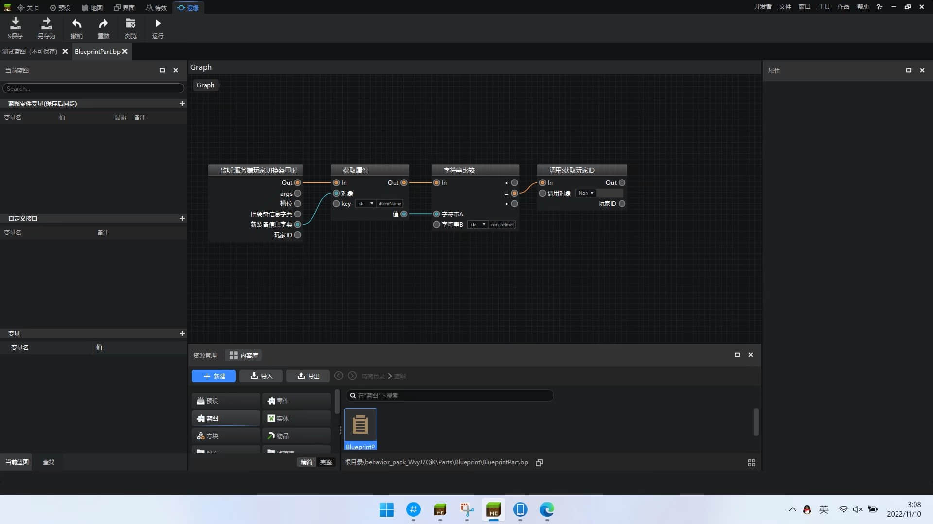Click the 浏览 (Browse) toolbar icon
The image size is (933, 524).
pos(130,28)
